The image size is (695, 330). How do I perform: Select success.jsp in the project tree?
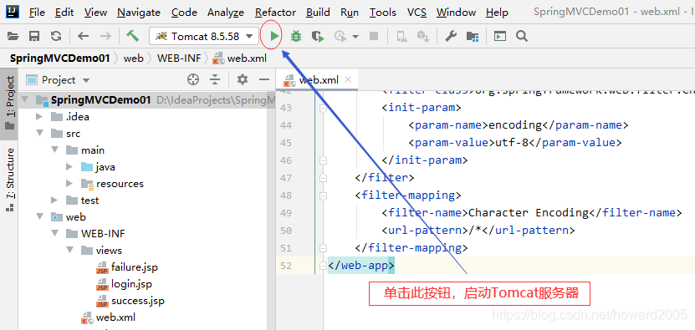point(137,301)
